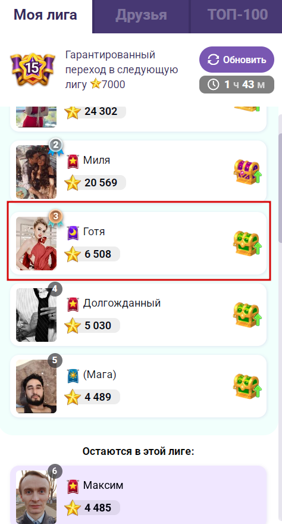Screen dimensions: 282x524
Task: Click the star icon by score 20 569
Action: point(73,183)
